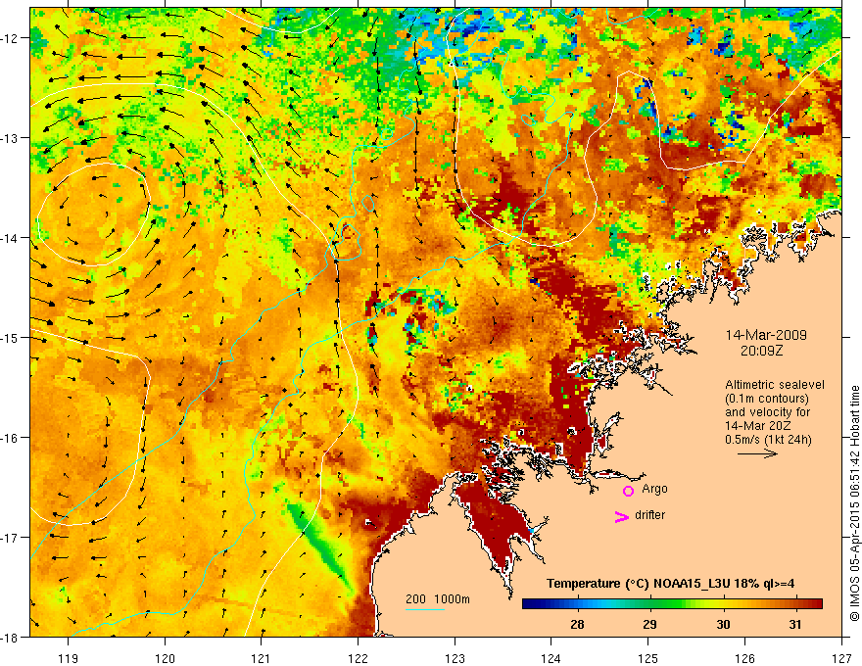Click the longitude axis label 124

point(551,658)
